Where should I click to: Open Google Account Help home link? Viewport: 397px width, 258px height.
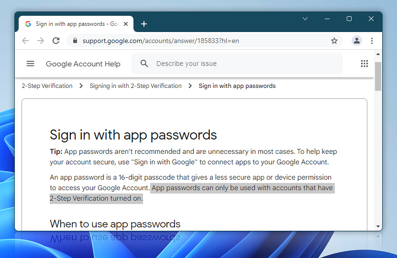(x=83, y=64)
